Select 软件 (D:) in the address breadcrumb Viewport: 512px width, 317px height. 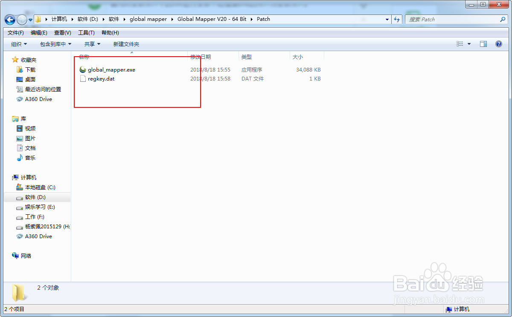click(88, 19)
